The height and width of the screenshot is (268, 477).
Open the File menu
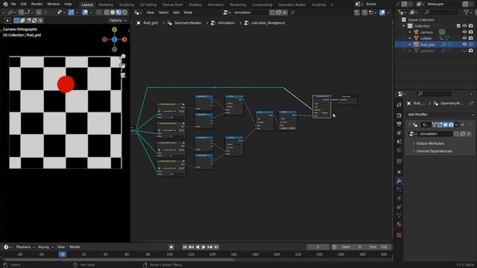(x=13, y=4)
